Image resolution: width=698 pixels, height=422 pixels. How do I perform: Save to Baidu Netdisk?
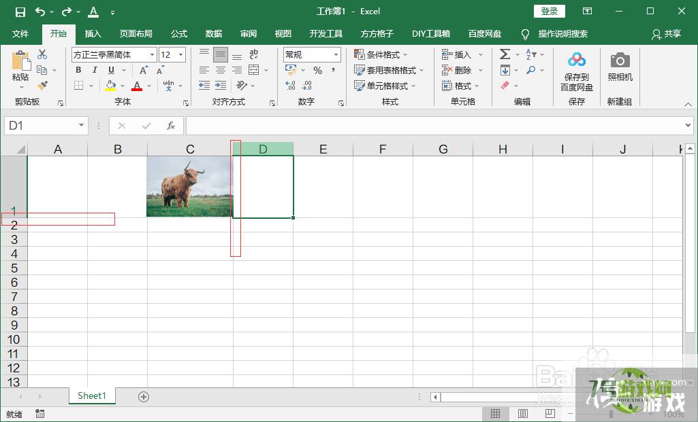577,71
